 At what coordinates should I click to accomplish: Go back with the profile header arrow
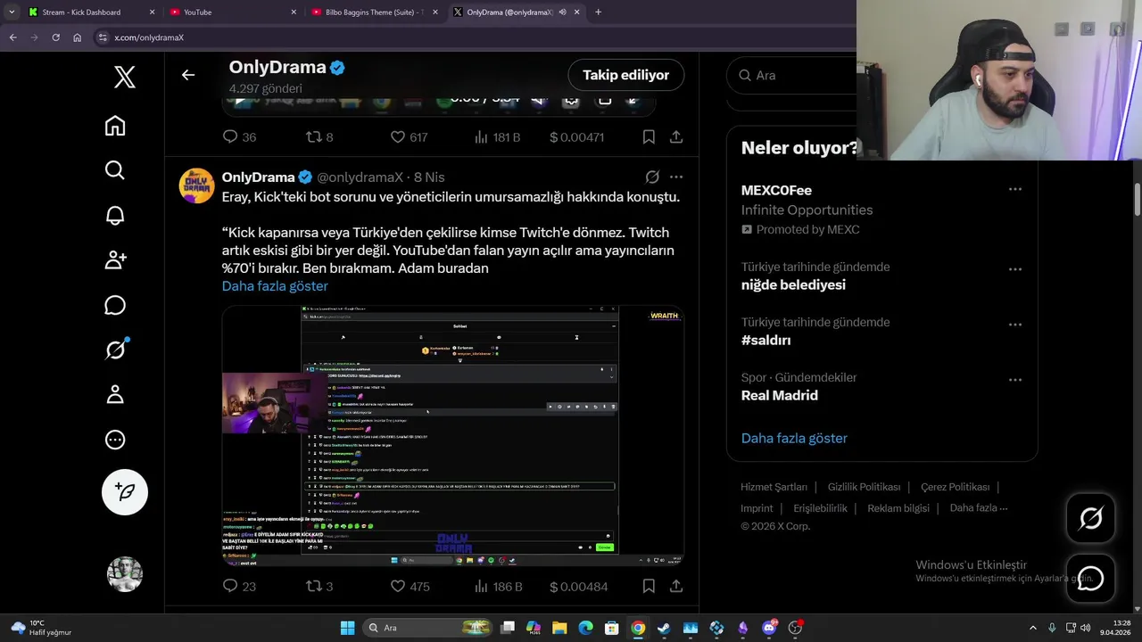pos(187,75)
